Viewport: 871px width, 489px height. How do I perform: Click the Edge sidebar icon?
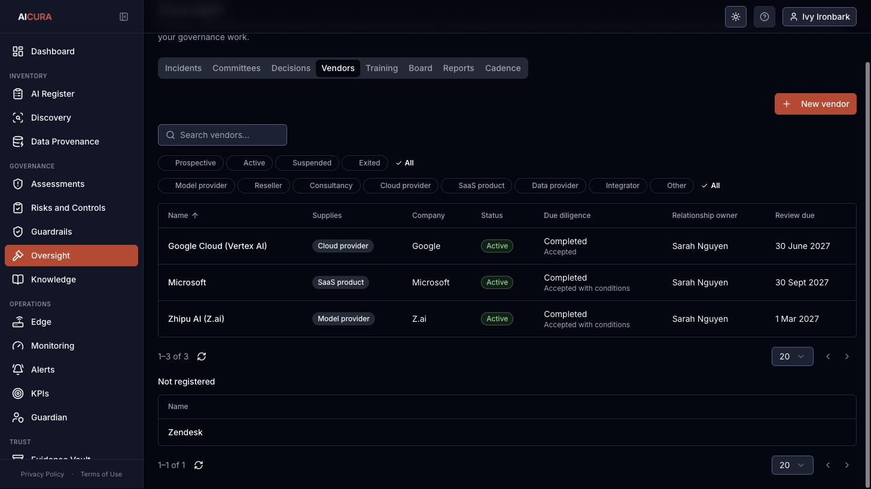point(18,322)
